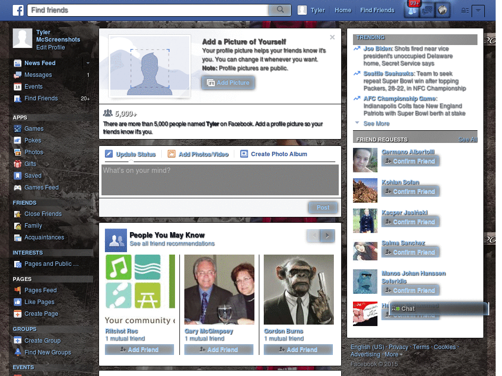This screenshot has width=502, height=376.
Task: Open See all friend recommendations link
Action: coord(172,244)
